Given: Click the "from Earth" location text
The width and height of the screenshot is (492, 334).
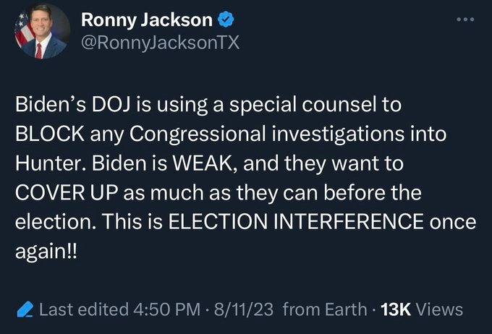Looking at the screenshot, I should tap(324, 310).
